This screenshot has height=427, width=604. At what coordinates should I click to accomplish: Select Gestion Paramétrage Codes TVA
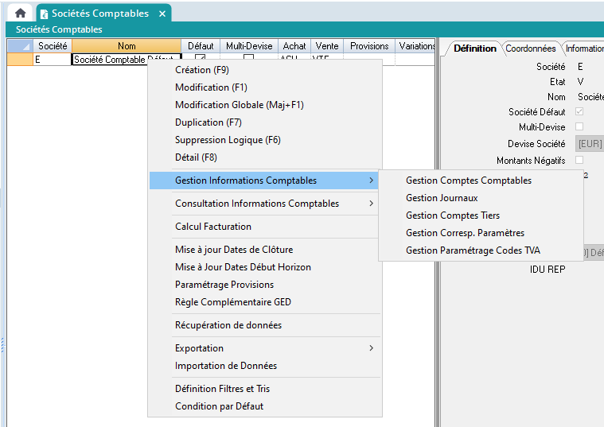click(473, 250)
